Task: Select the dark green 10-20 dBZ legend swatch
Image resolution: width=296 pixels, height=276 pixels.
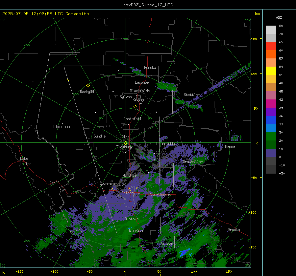Action: 271,145
